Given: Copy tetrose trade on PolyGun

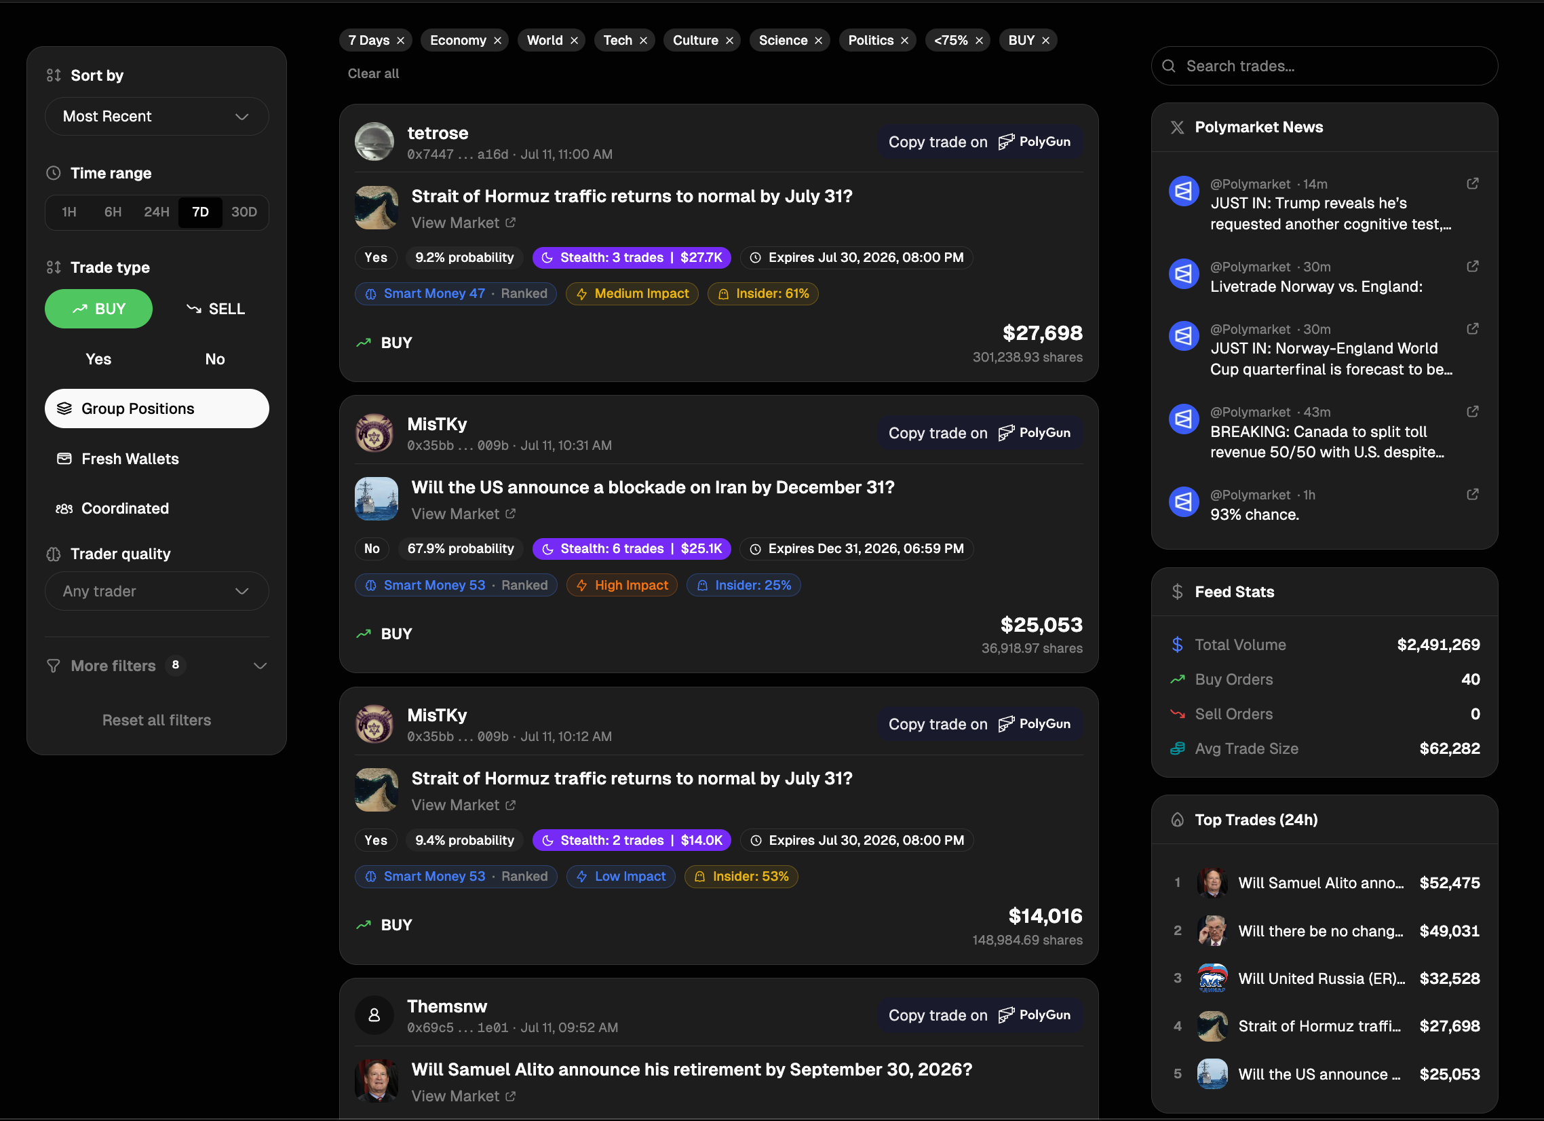Looking at the screenshot, I should click(x=980, y=142).
